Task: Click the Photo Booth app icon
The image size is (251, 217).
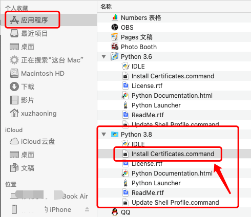Action: coord(115,47)
